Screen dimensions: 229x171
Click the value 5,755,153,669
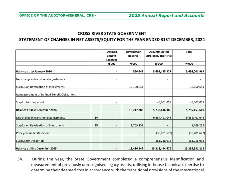[195, 110]
